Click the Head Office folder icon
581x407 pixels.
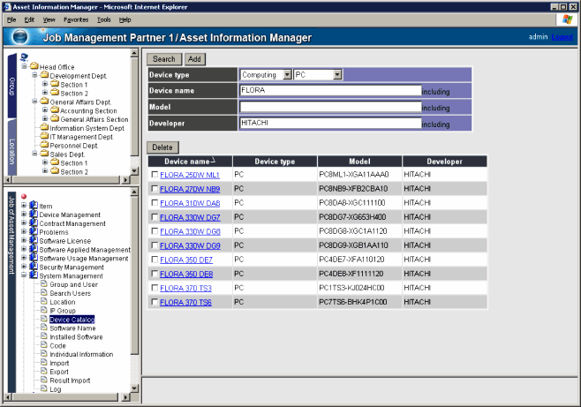34,66
